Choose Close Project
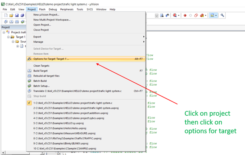The height and width of the screenshot is (155, 245). coord(86,30)
